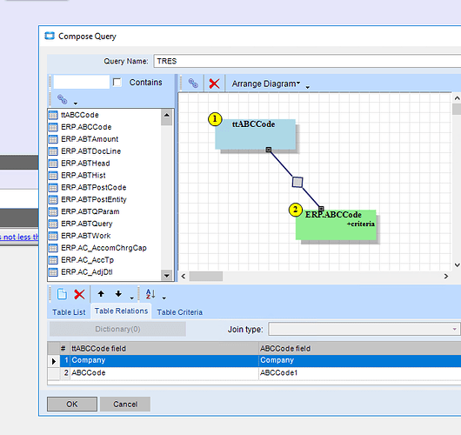Move row up with the up arrow icon
The width and height of the screenshot is (461, 435).
click(101, 293)
